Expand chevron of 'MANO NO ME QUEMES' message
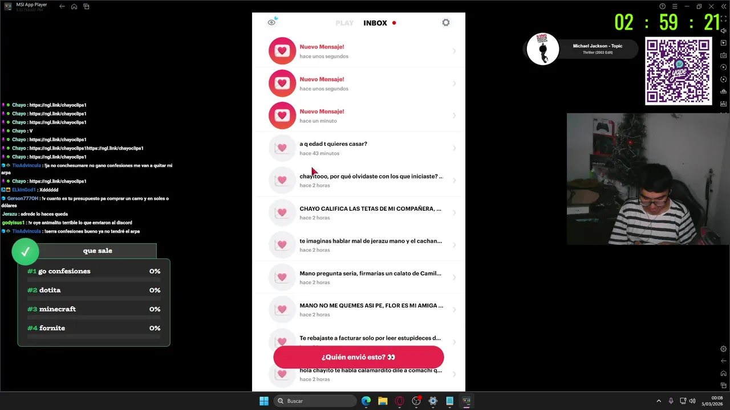Screen dimensions: 730x410 [455, 310]
